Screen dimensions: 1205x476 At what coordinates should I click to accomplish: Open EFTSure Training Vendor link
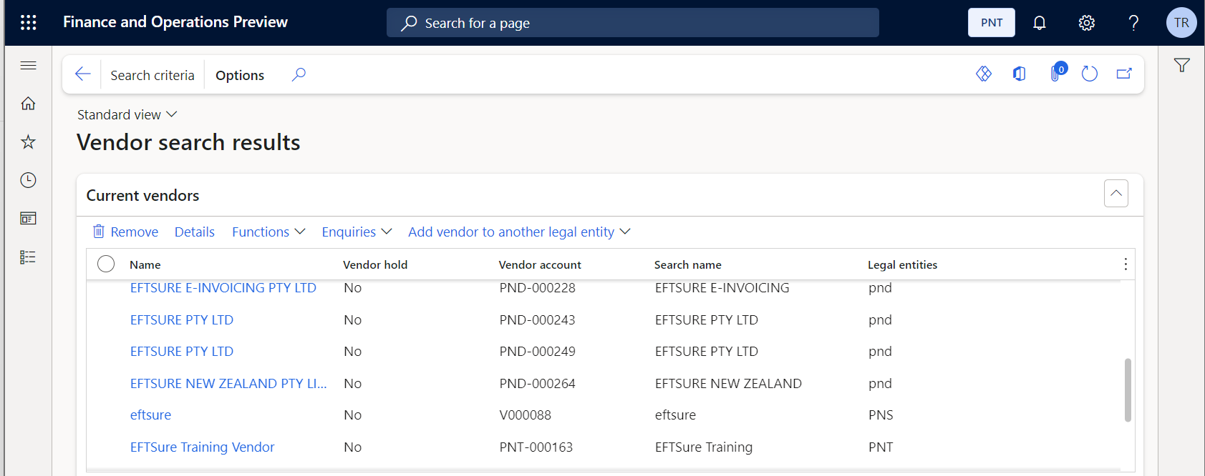(203, 447)
